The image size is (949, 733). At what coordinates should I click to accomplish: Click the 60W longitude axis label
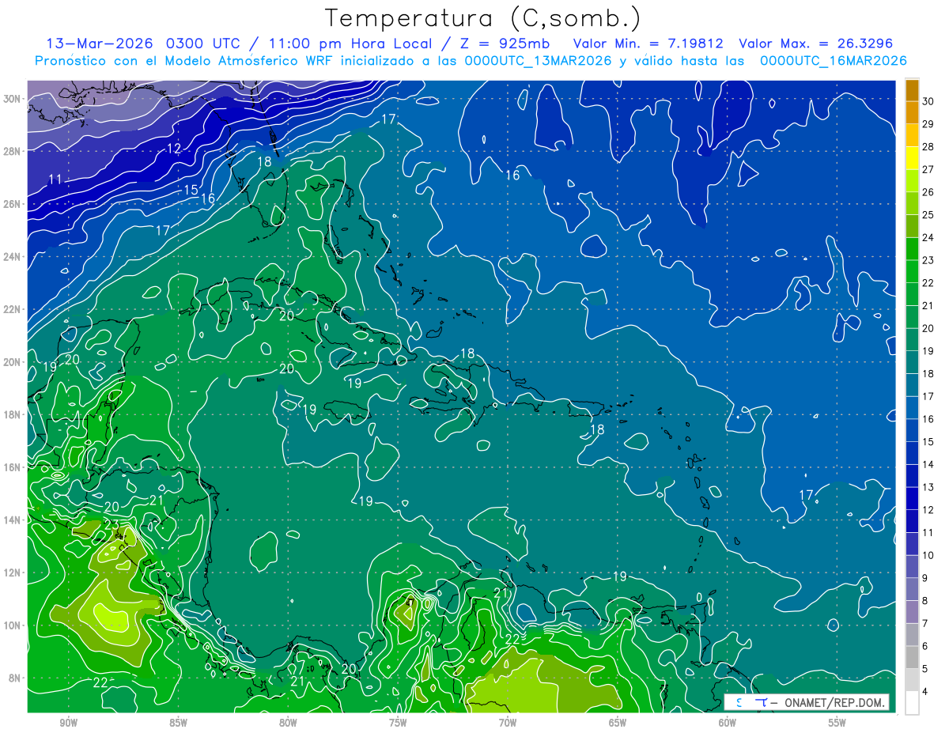728,723
